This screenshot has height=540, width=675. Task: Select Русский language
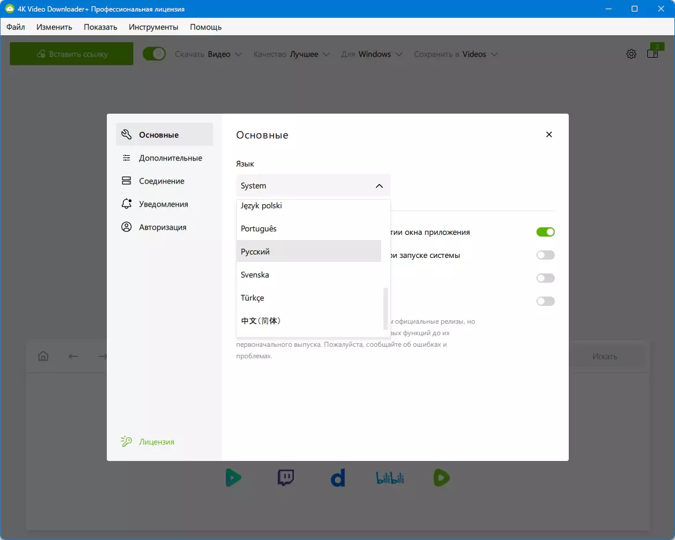[x=309, y=252]
